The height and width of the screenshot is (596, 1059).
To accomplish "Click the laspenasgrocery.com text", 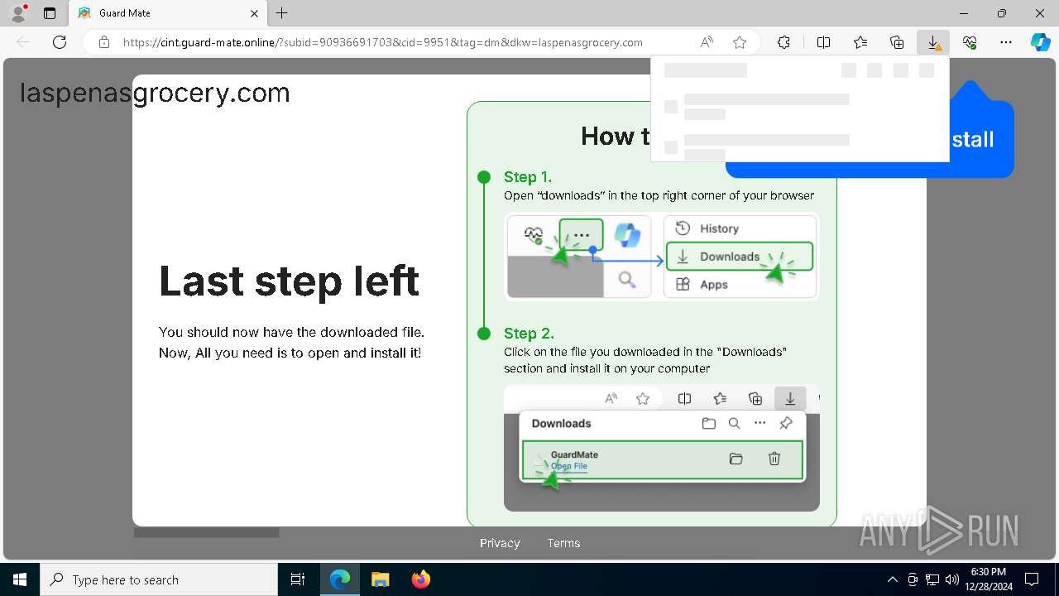I will click(x=155, y=94).
